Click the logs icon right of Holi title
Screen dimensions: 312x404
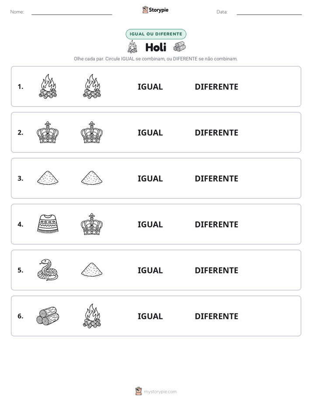[180, 47]
